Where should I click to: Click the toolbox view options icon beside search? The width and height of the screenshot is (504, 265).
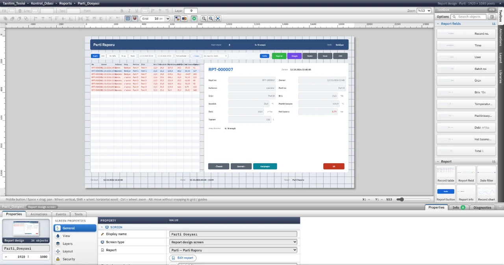point(492,17)
